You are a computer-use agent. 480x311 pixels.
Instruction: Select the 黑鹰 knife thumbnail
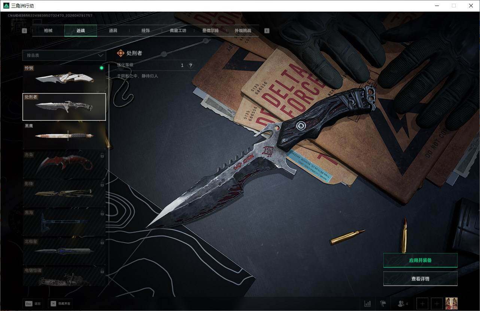[x=64, y=136]
